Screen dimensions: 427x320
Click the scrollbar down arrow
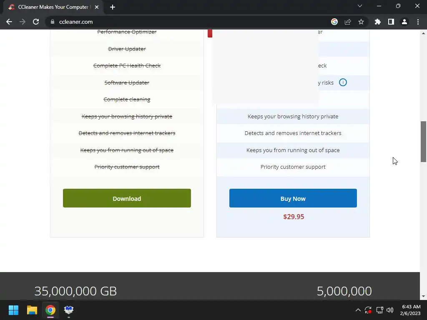click(423, 296)
